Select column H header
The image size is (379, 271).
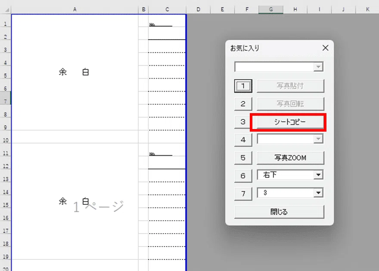tap(295, 9)
